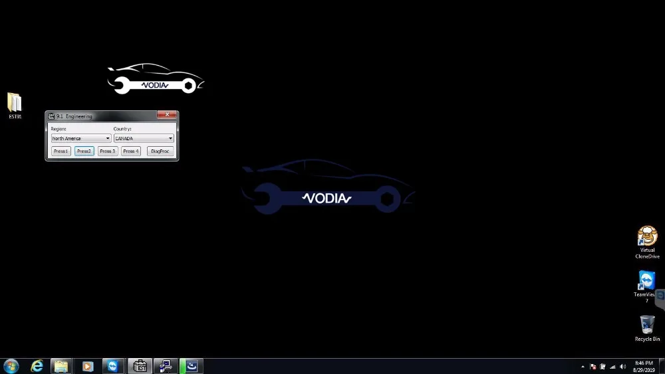Open the network signal tray icon
This screenshot has height=374, width=665.
[612, 367]
